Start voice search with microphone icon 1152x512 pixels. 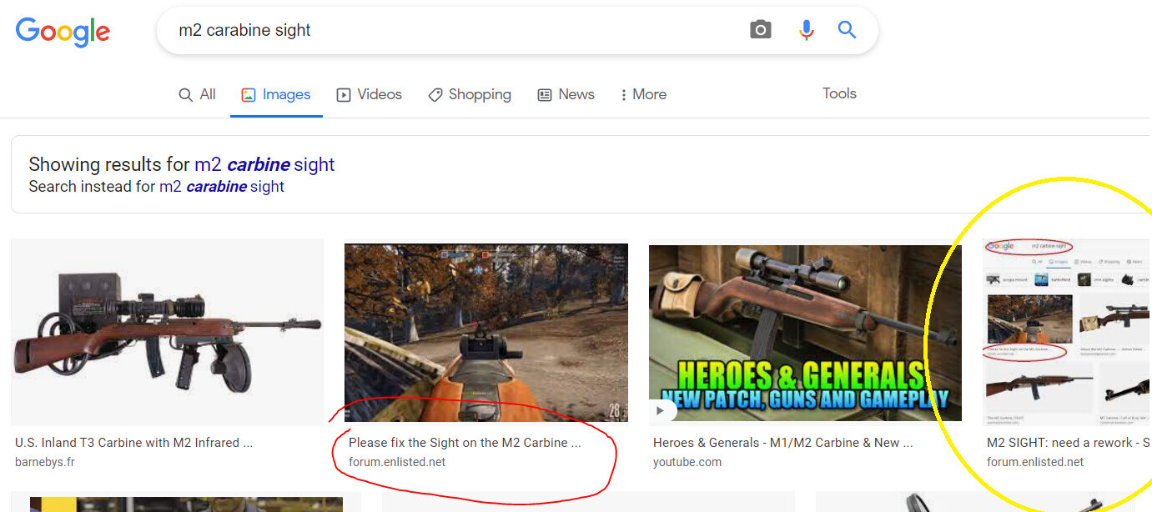[806, 31]
